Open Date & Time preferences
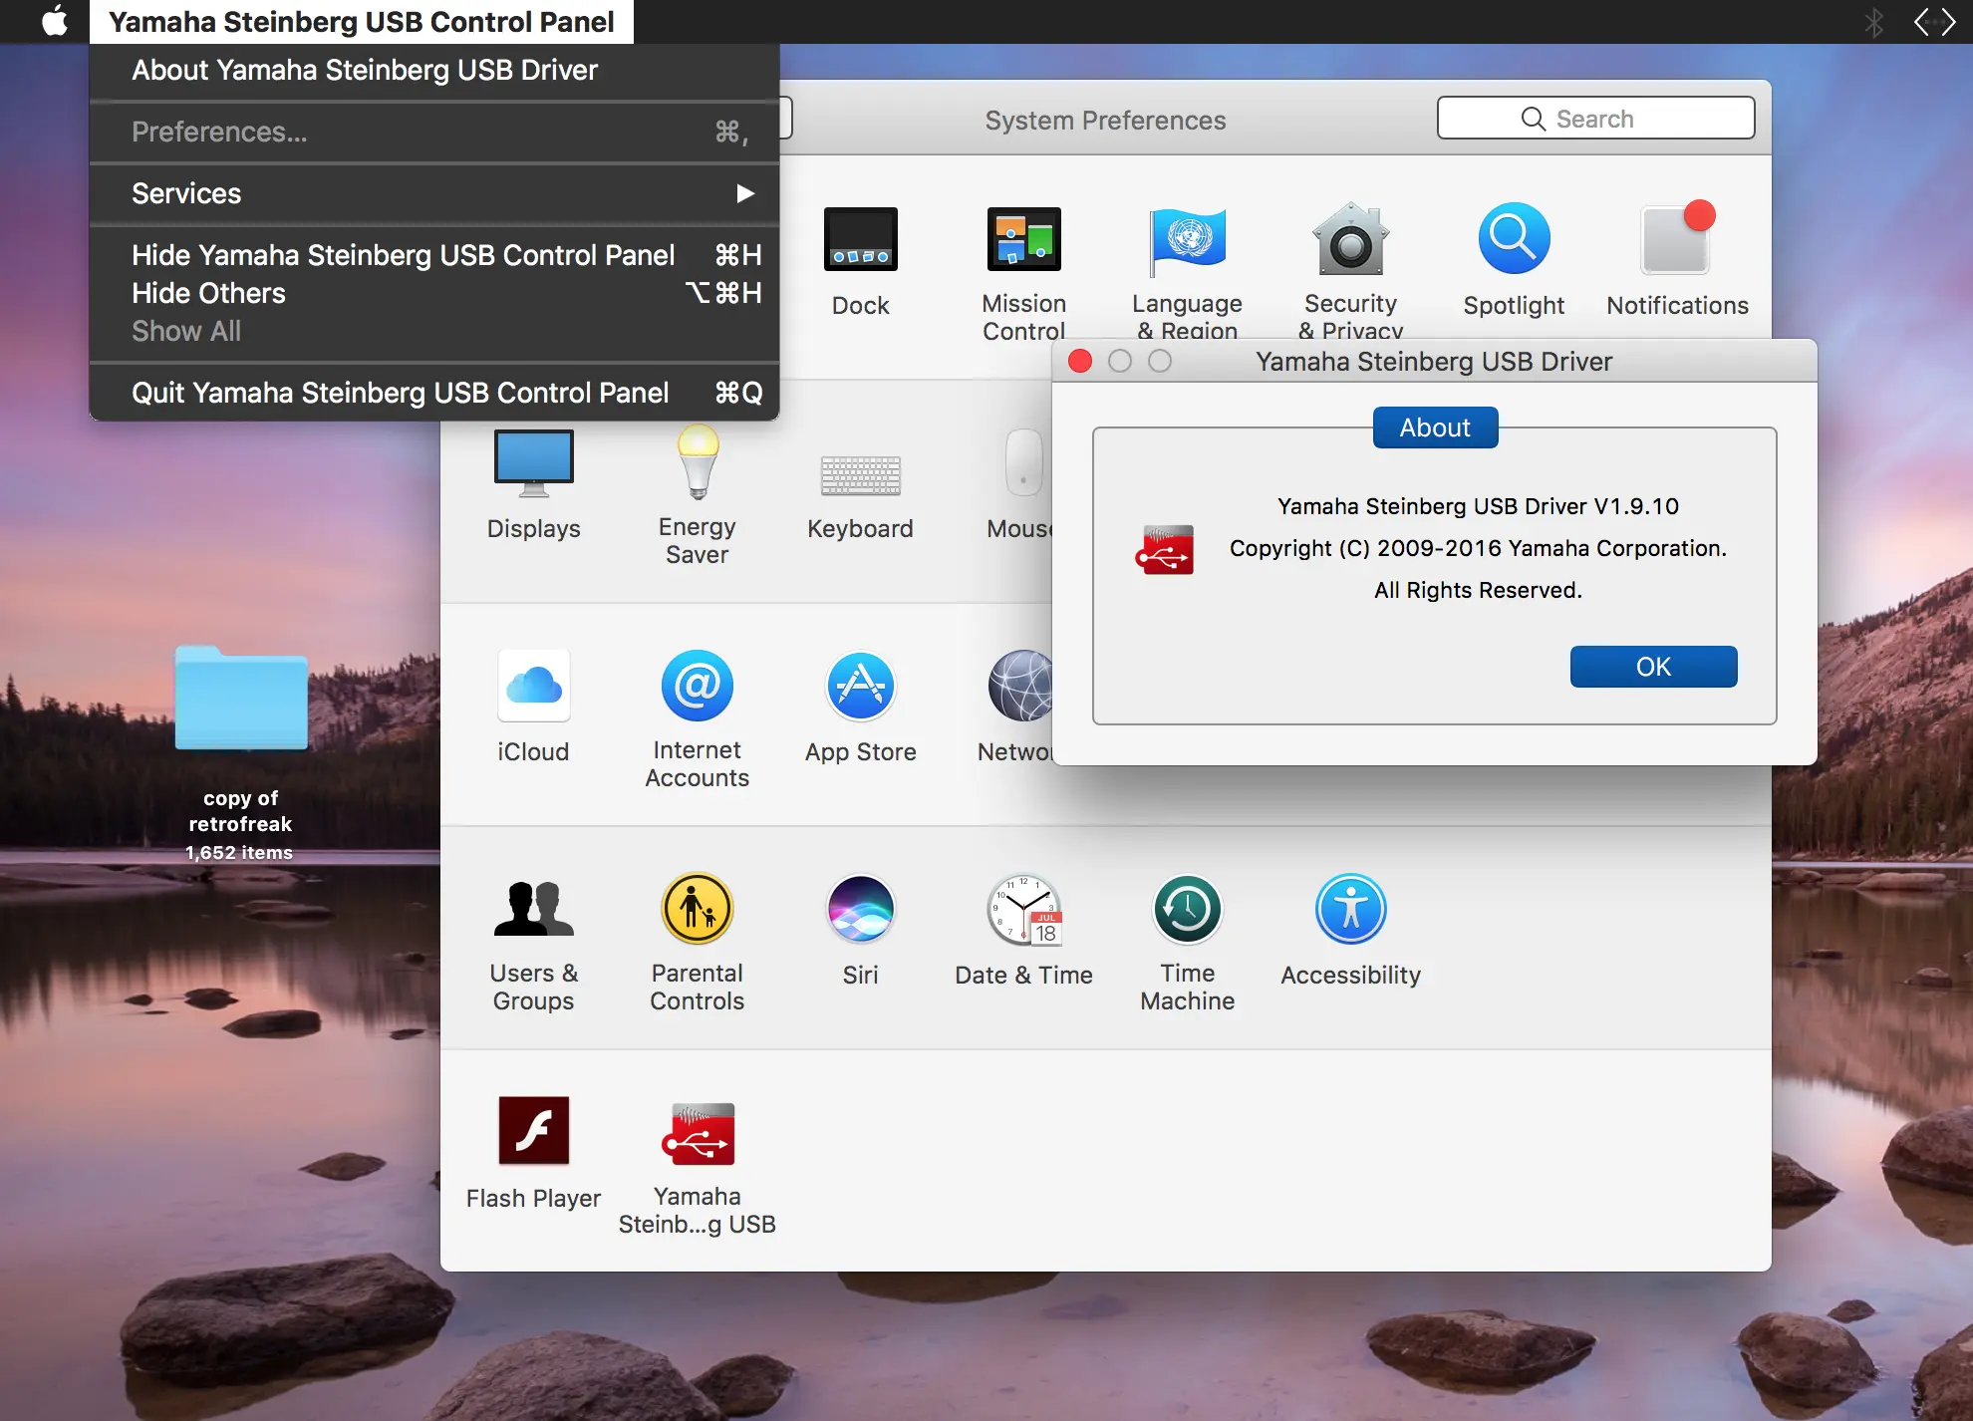 pos(1024,909)
